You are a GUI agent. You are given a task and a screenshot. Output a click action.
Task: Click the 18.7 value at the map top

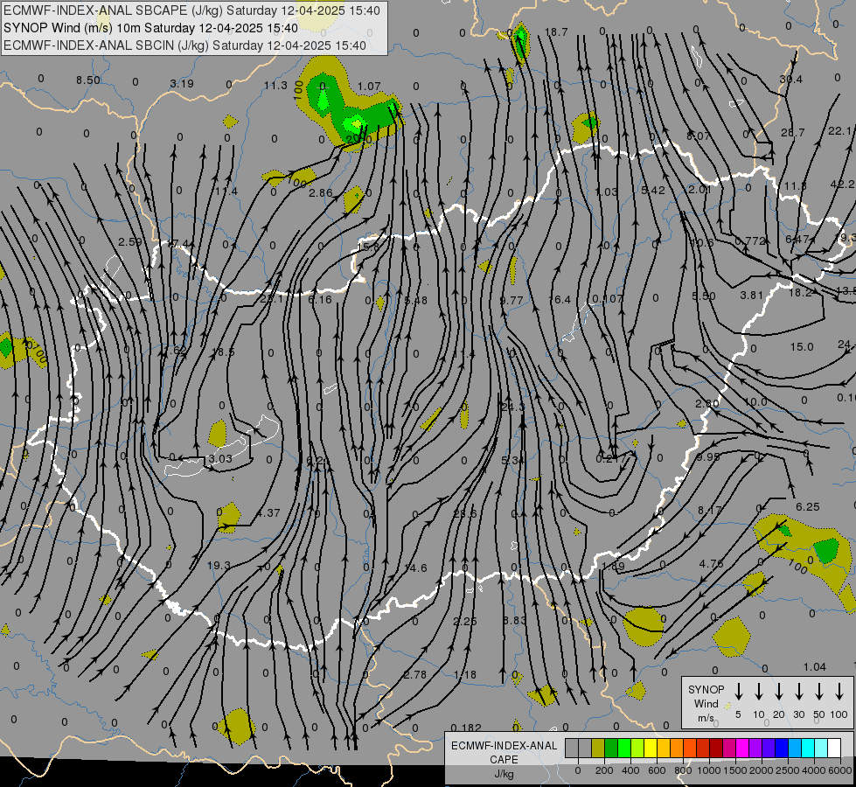pos(556,32)
